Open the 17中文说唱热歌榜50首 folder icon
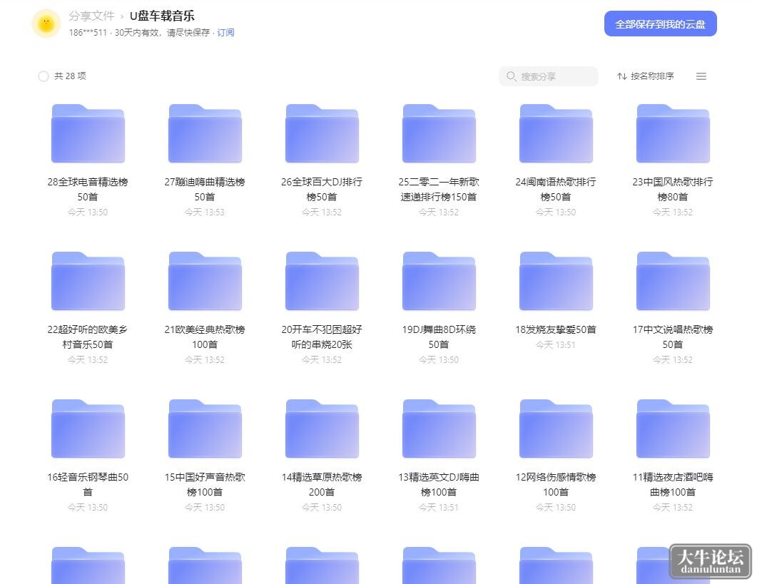The image size is (757, 584). pyautogui.click(x=673, y=281)
